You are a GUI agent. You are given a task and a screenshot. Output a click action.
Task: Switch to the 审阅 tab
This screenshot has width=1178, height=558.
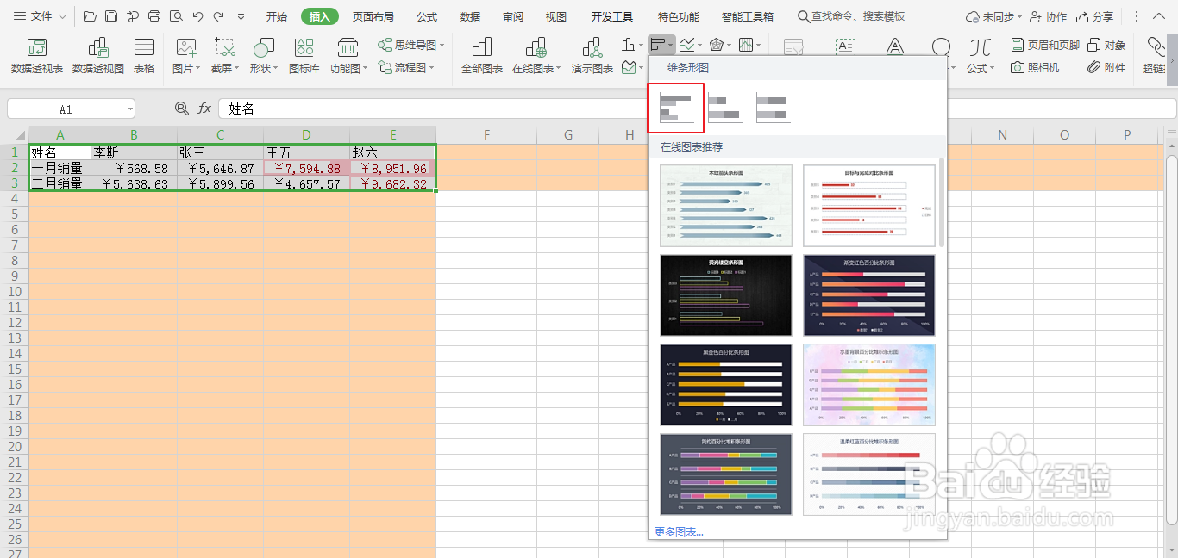click(x=513, y=16)
